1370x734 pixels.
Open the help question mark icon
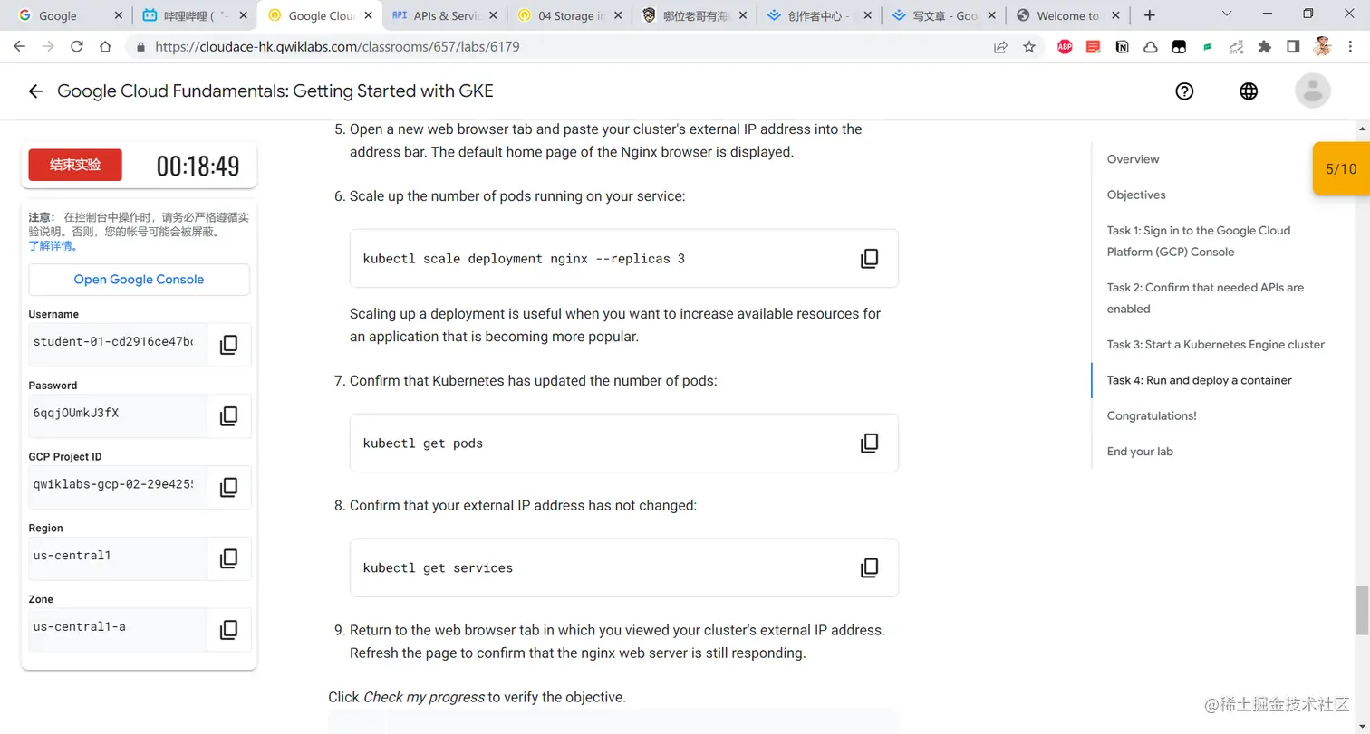click(1184, 91)
